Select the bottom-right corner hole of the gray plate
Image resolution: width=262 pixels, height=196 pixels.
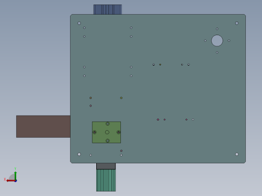237,154
